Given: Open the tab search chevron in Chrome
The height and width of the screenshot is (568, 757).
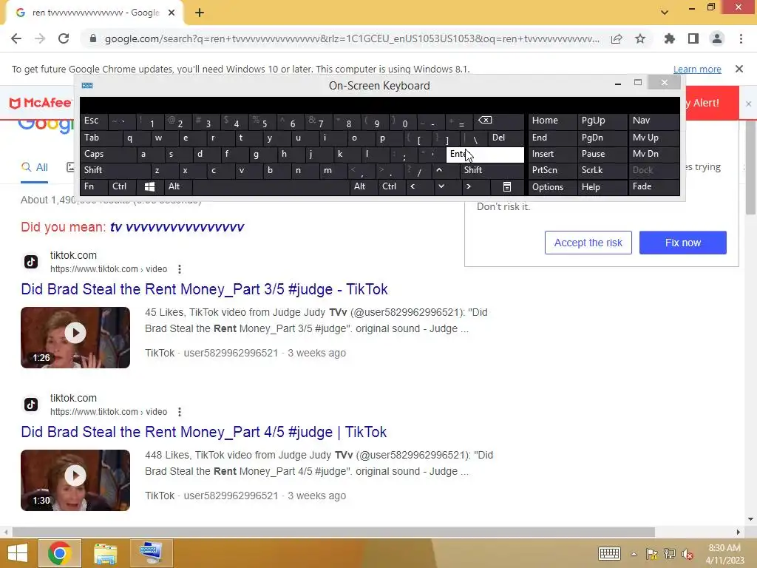Looking at the screenshot, I should coord(665,13).
